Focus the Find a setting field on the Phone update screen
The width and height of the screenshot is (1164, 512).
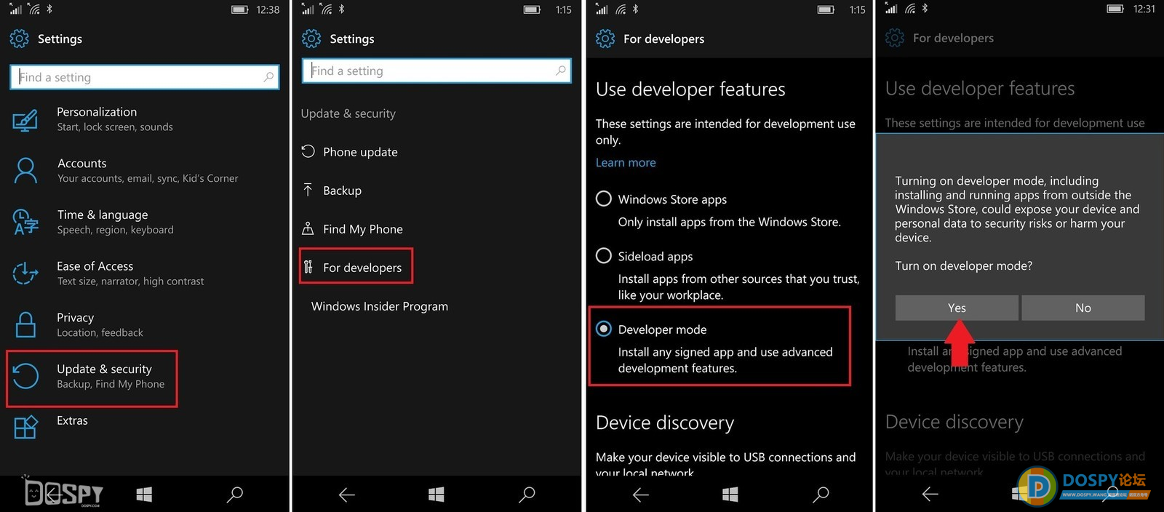click(x=436, y=71)
